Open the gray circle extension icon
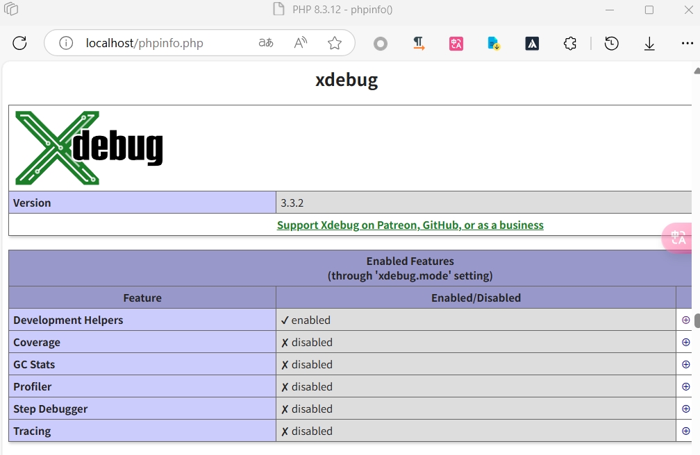The width and height of the screenshot is (700, 455). point(381,43)
